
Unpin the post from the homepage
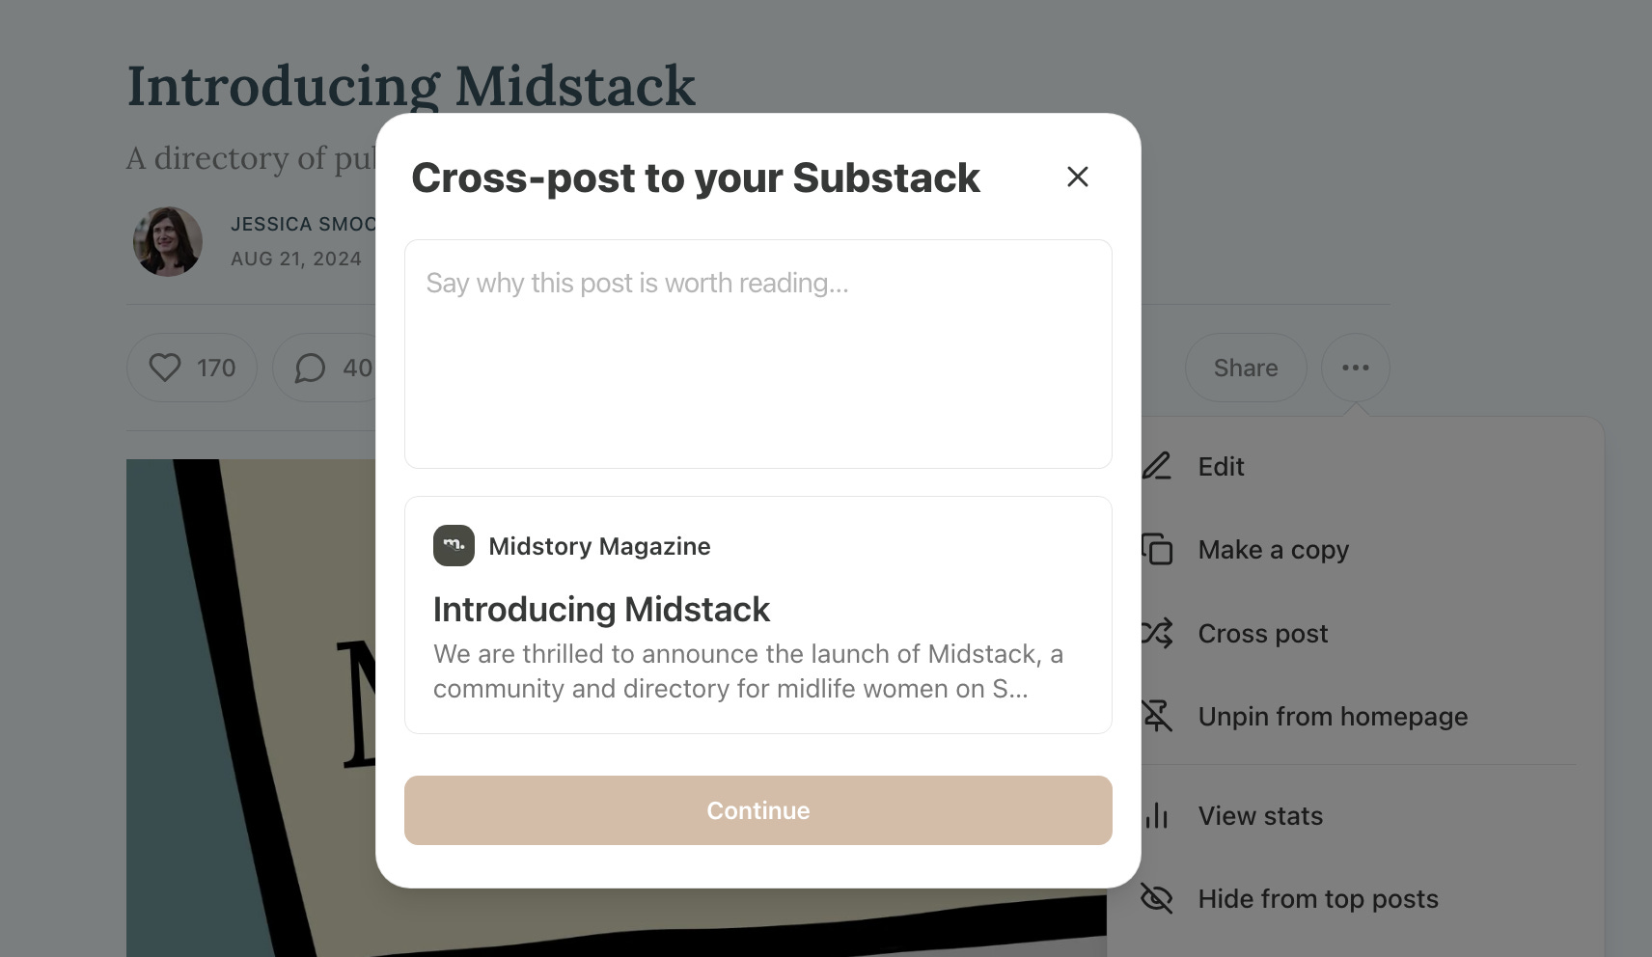[1332, 716]
